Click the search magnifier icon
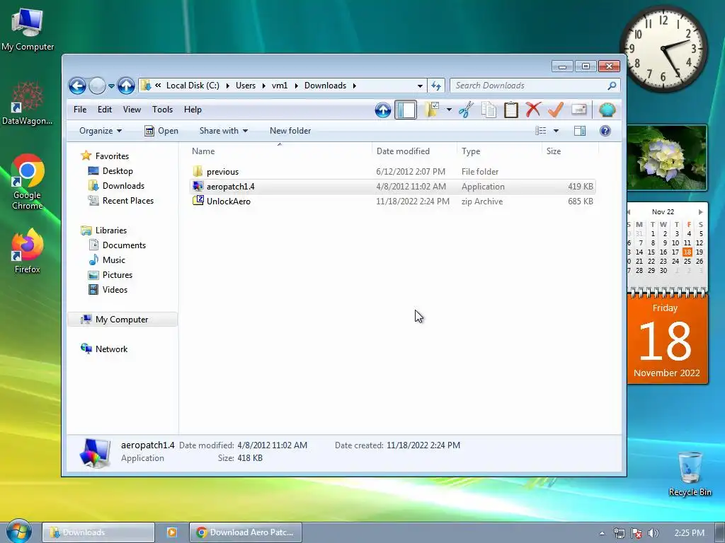The height and width of the screenshot is (543, 725). coord(612,86)
